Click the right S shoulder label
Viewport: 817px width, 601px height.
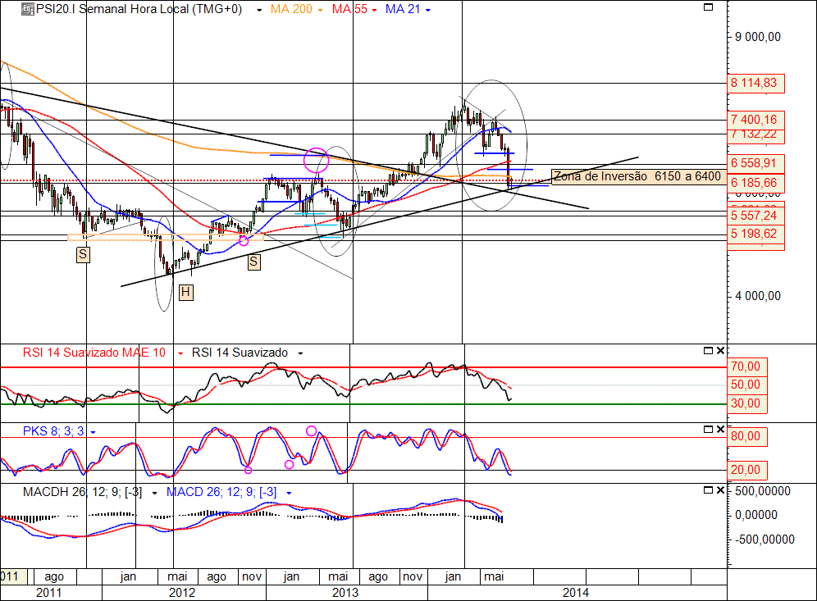253,262
